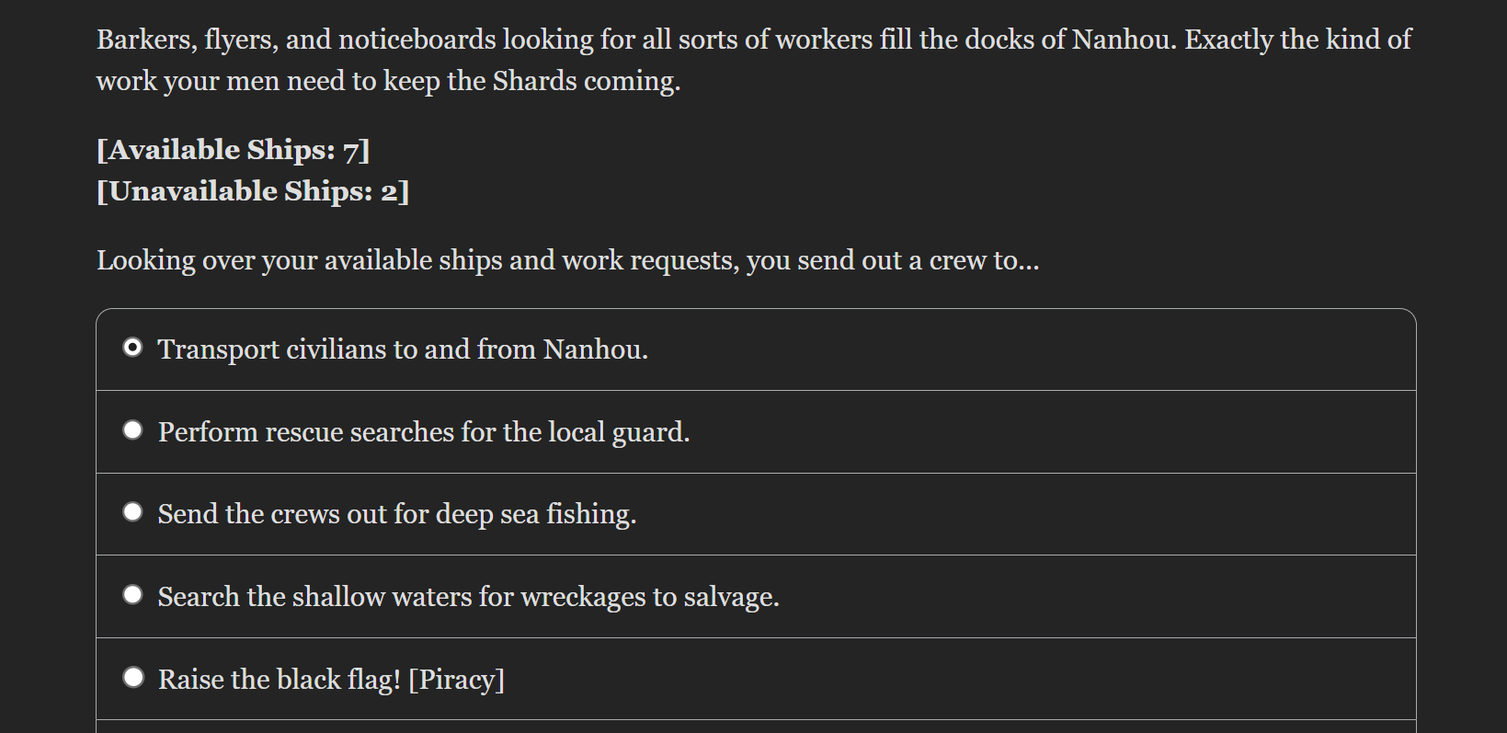
Task: Click '[Available Ships: 7]' status line
Action: pos(234,150)
